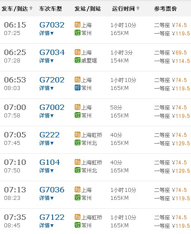Open train G7202 link
The width and height of the screenshot is (191, 234).
pos(52,80)
